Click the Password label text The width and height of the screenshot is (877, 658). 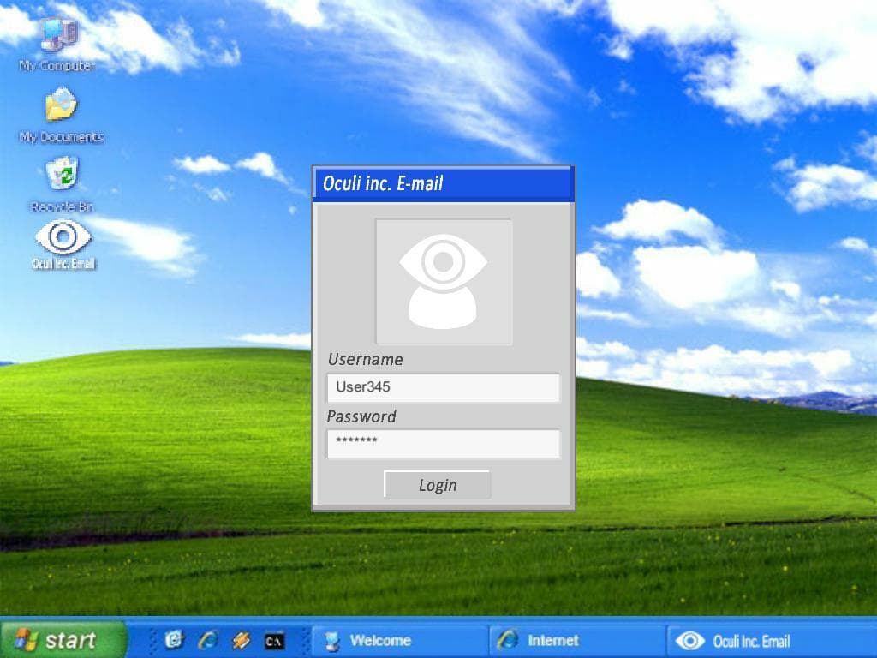point(361,416)
